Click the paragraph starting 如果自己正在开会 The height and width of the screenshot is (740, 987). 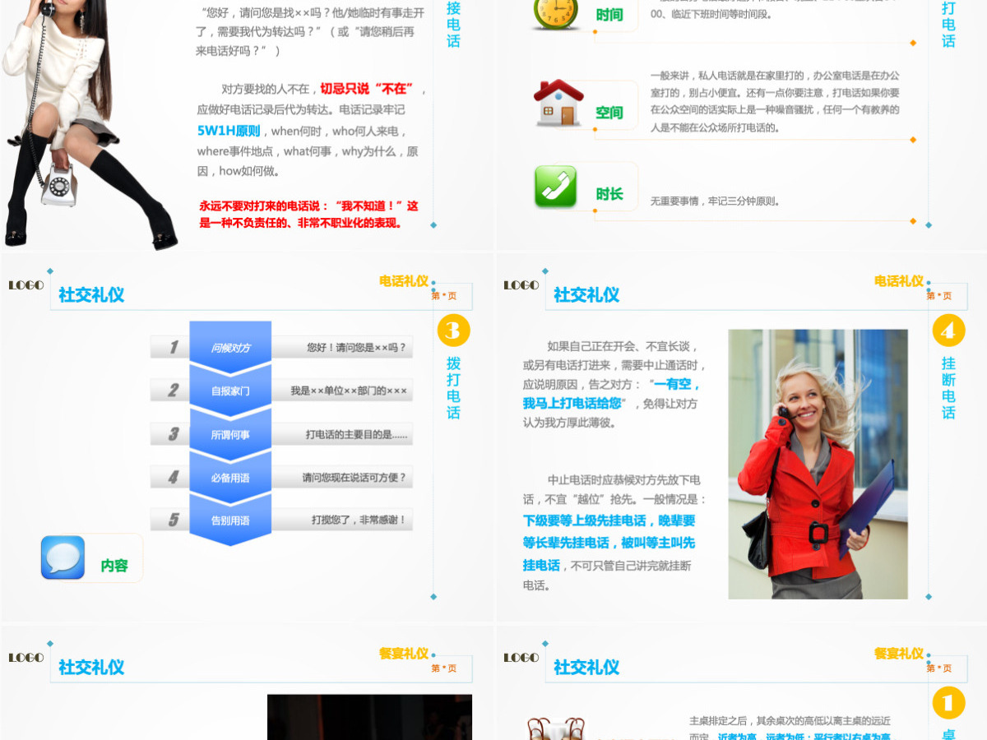point(614,384)
